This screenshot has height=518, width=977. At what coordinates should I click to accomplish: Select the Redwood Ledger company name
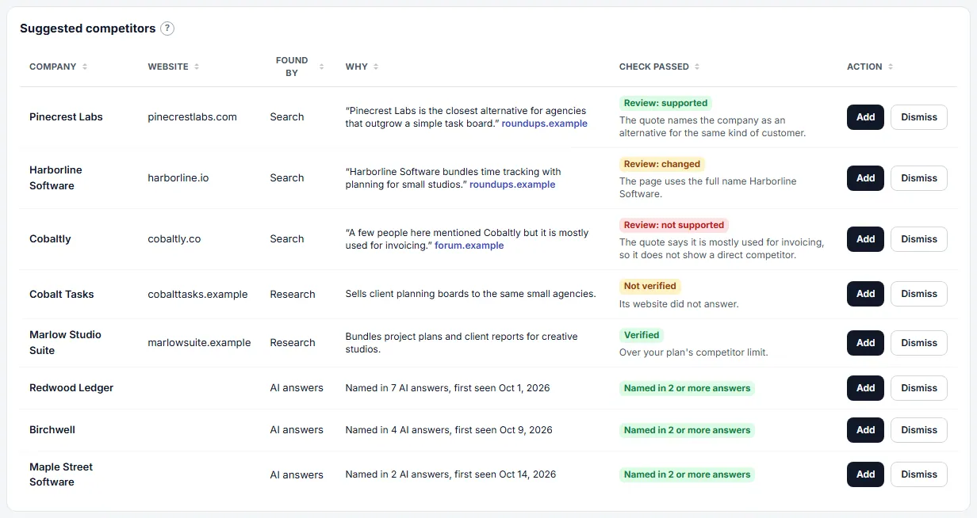(x=71, y=388)
